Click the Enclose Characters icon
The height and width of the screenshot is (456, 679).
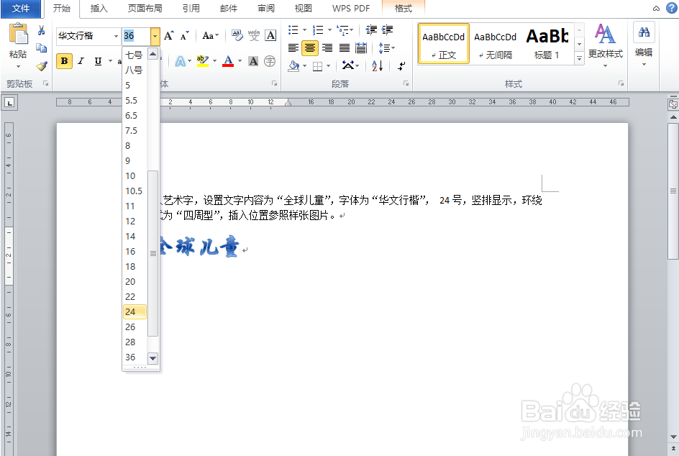tap(269, 61)
